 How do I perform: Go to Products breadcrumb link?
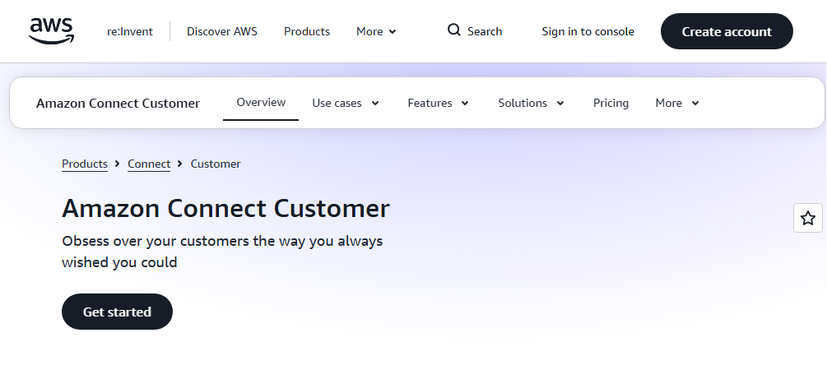tap(85, 164)
